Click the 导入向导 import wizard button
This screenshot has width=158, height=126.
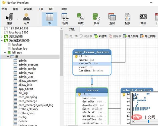coord(131,36)
